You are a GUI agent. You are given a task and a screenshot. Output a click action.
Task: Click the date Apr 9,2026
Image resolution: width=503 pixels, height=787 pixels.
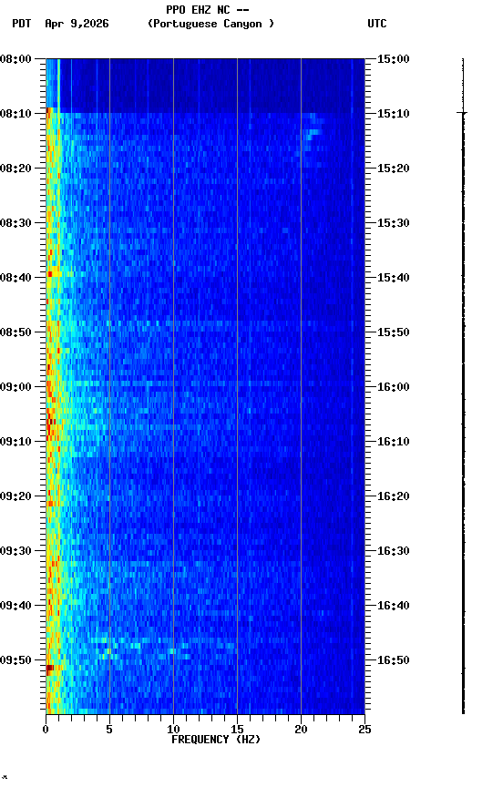[77, 24]
